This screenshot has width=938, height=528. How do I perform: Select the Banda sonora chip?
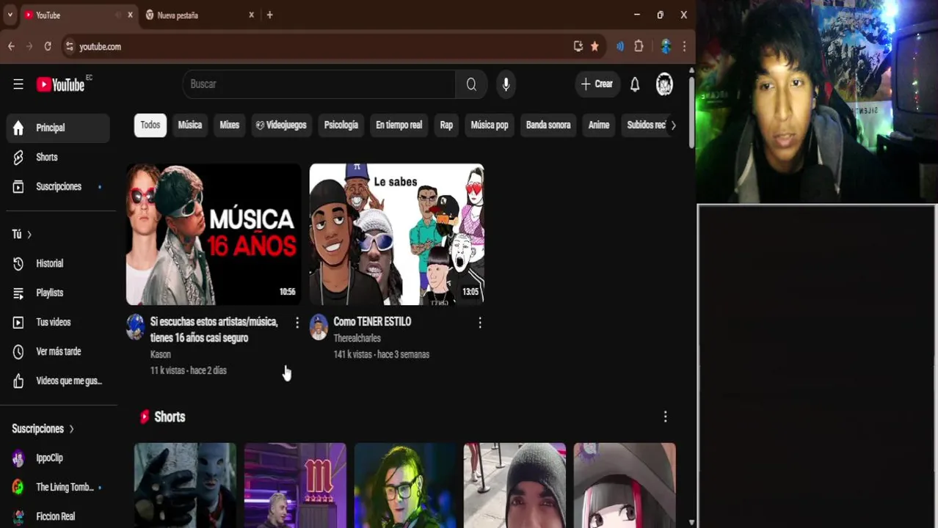[x=548, y=125]
